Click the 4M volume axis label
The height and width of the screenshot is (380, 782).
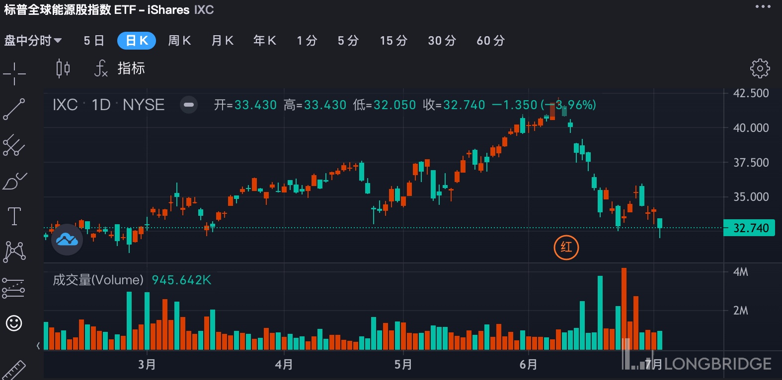[741, 272]
